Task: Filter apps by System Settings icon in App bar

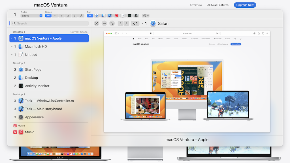Action: coord(136,16)
